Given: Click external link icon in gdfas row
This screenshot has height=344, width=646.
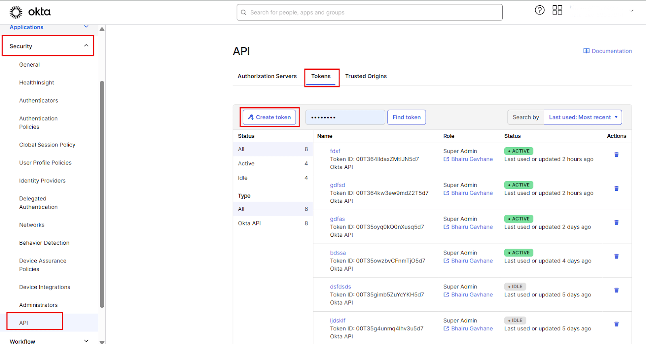Looking at the screenshot, I should tap(446, 227).
